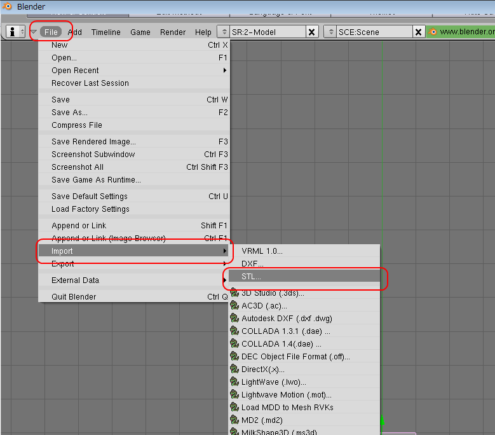Image resolution: width=495 pixels, height=435 pixels.
Task: Edit the SCE:Scene name field
Action: [x=374, y=32]
